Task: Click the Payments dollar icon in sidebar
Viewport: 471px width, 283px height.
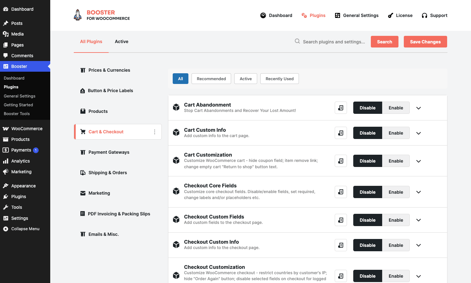Action: (6, 150)
